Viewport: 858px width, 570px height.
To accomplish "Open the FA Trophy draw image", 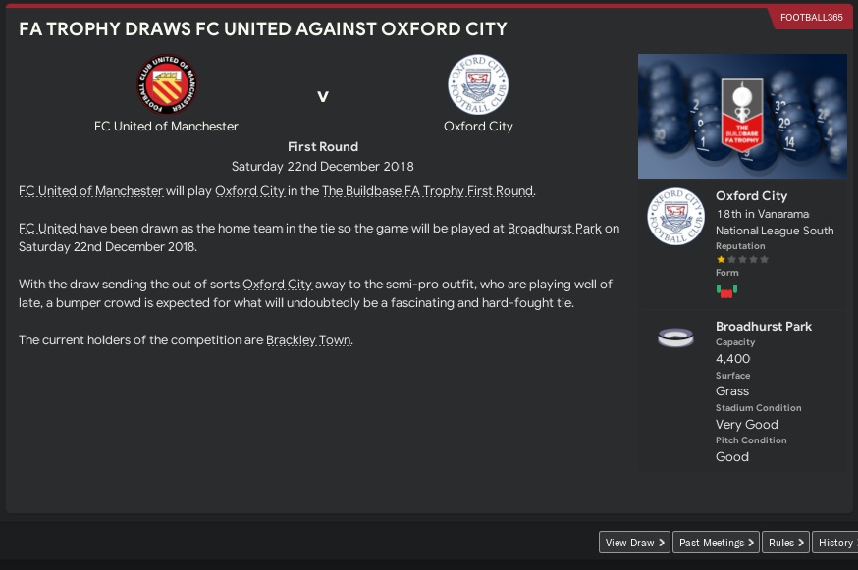I will 742,116.
